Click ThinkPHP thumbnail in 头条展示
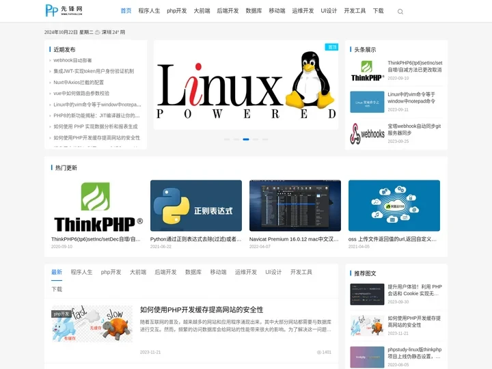This screenshot has height=369, width=492. pos(367,70)
